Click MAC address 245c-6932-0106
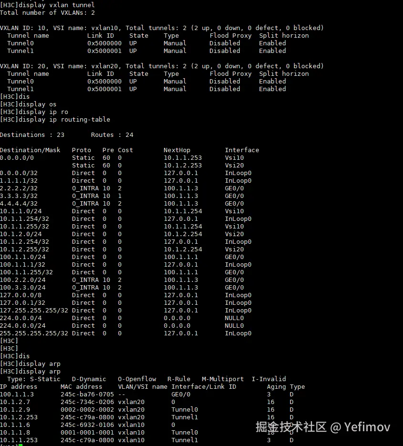This screenshot has width=403, height=446. pos(87,425)
